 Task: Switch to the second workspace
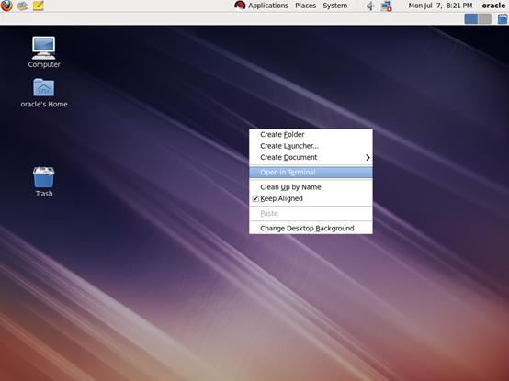click(x=485, y=18)
